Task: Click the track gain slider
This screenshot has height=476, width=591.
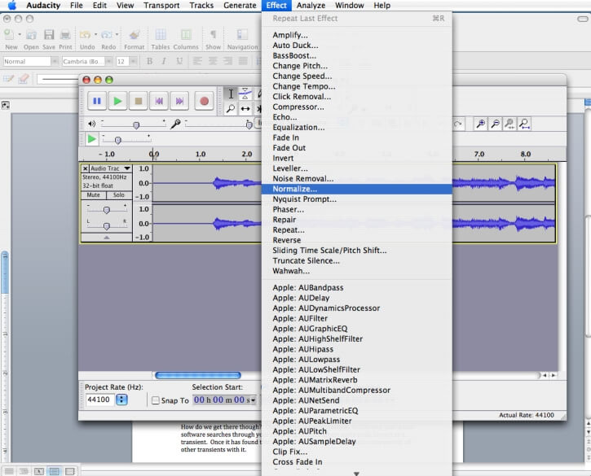Action: pos(107,210)
